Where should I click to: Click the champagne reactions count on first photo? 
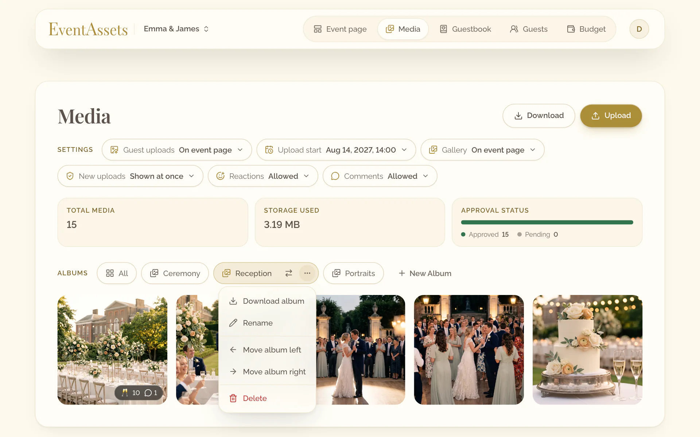tap(131, 393)
